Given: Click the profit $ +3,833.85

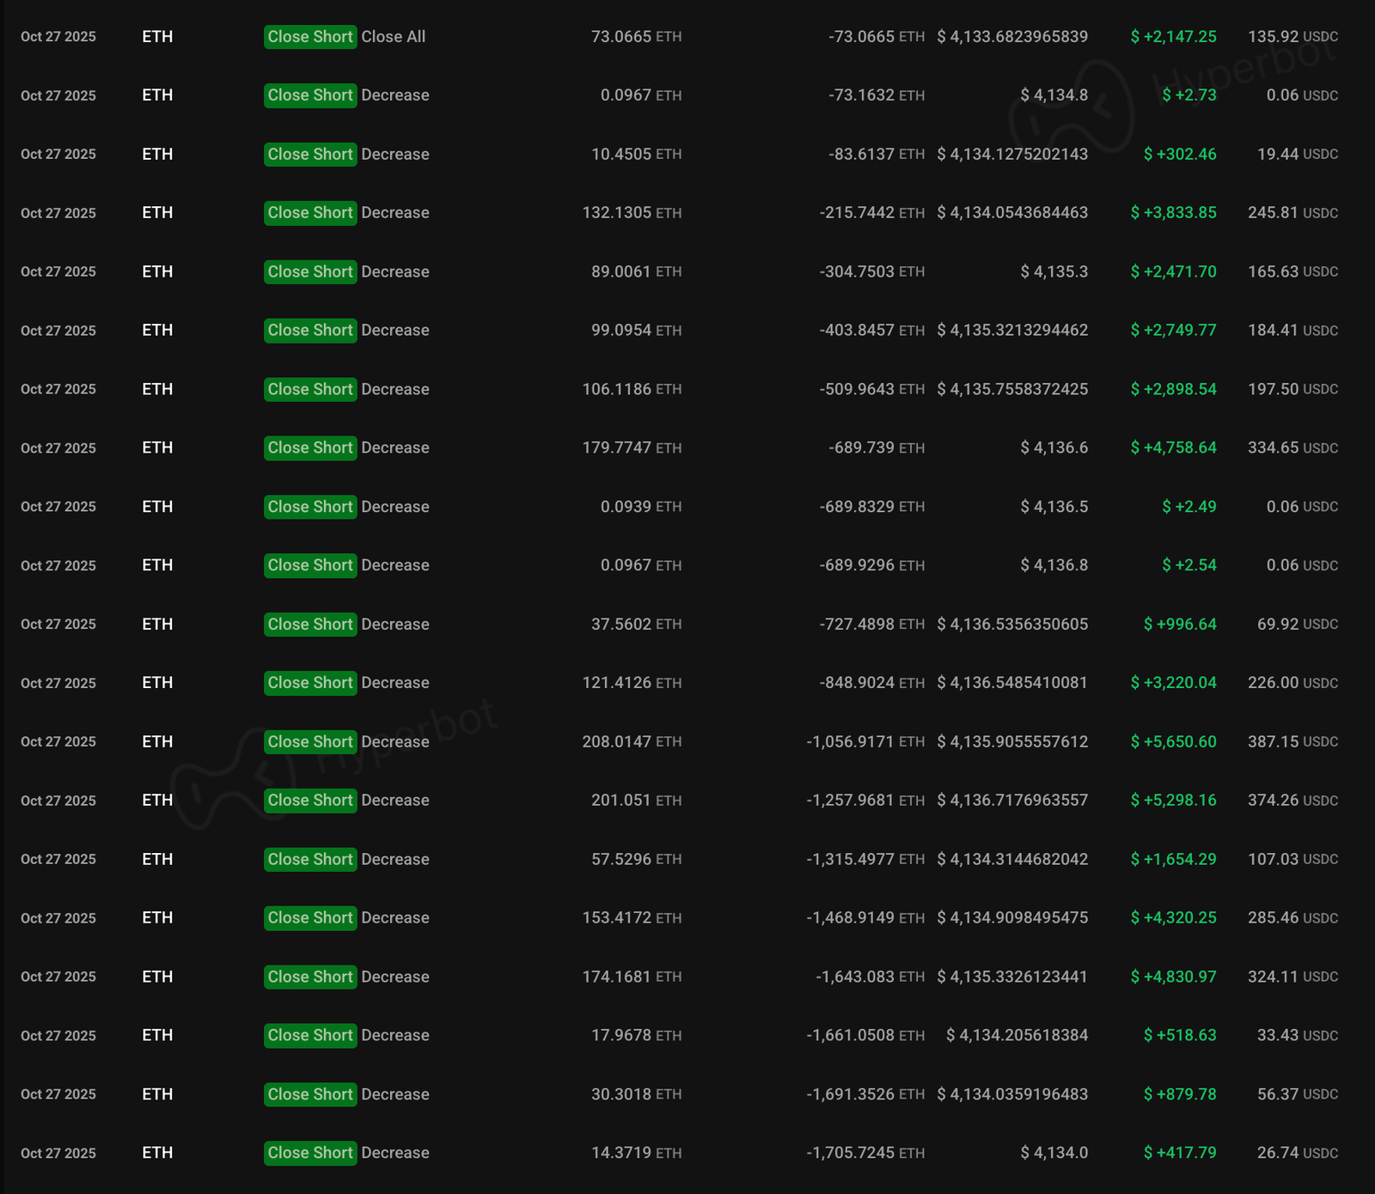Looking at the screenshot, I should click(1174, 213).
